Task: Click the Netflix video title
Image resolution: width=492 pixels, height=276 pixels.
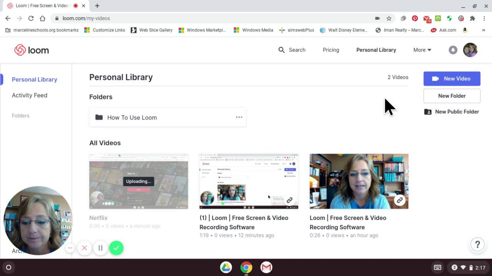Action: tap(98, 218)
